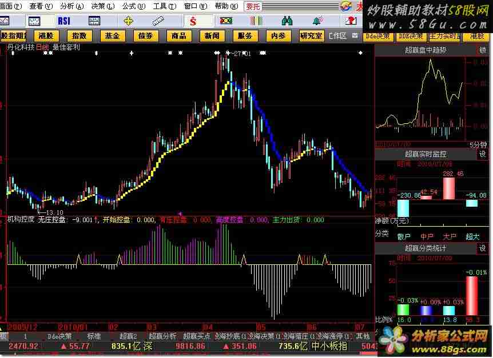Open the 公式(U) menu

[134, 6]
